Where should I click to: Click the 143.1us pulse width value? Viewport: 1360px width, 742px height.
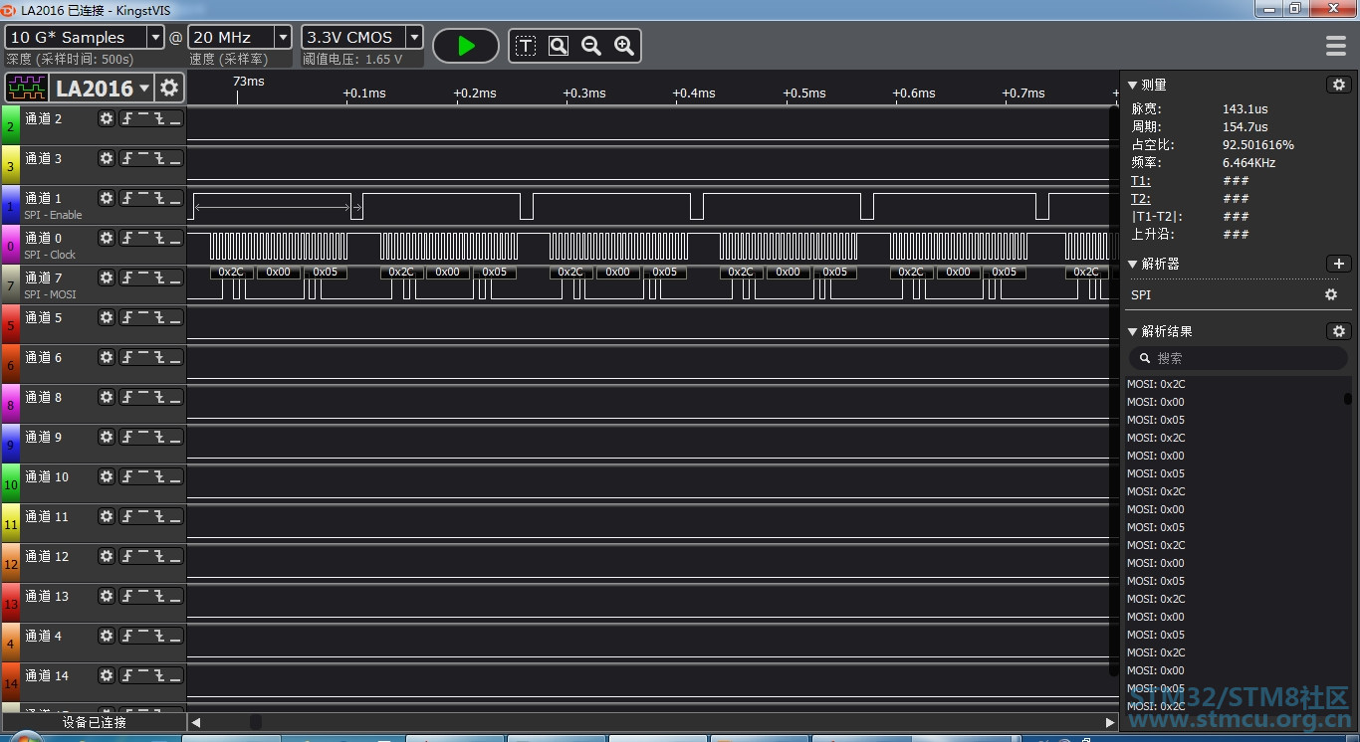click(x=1246, y=109)
